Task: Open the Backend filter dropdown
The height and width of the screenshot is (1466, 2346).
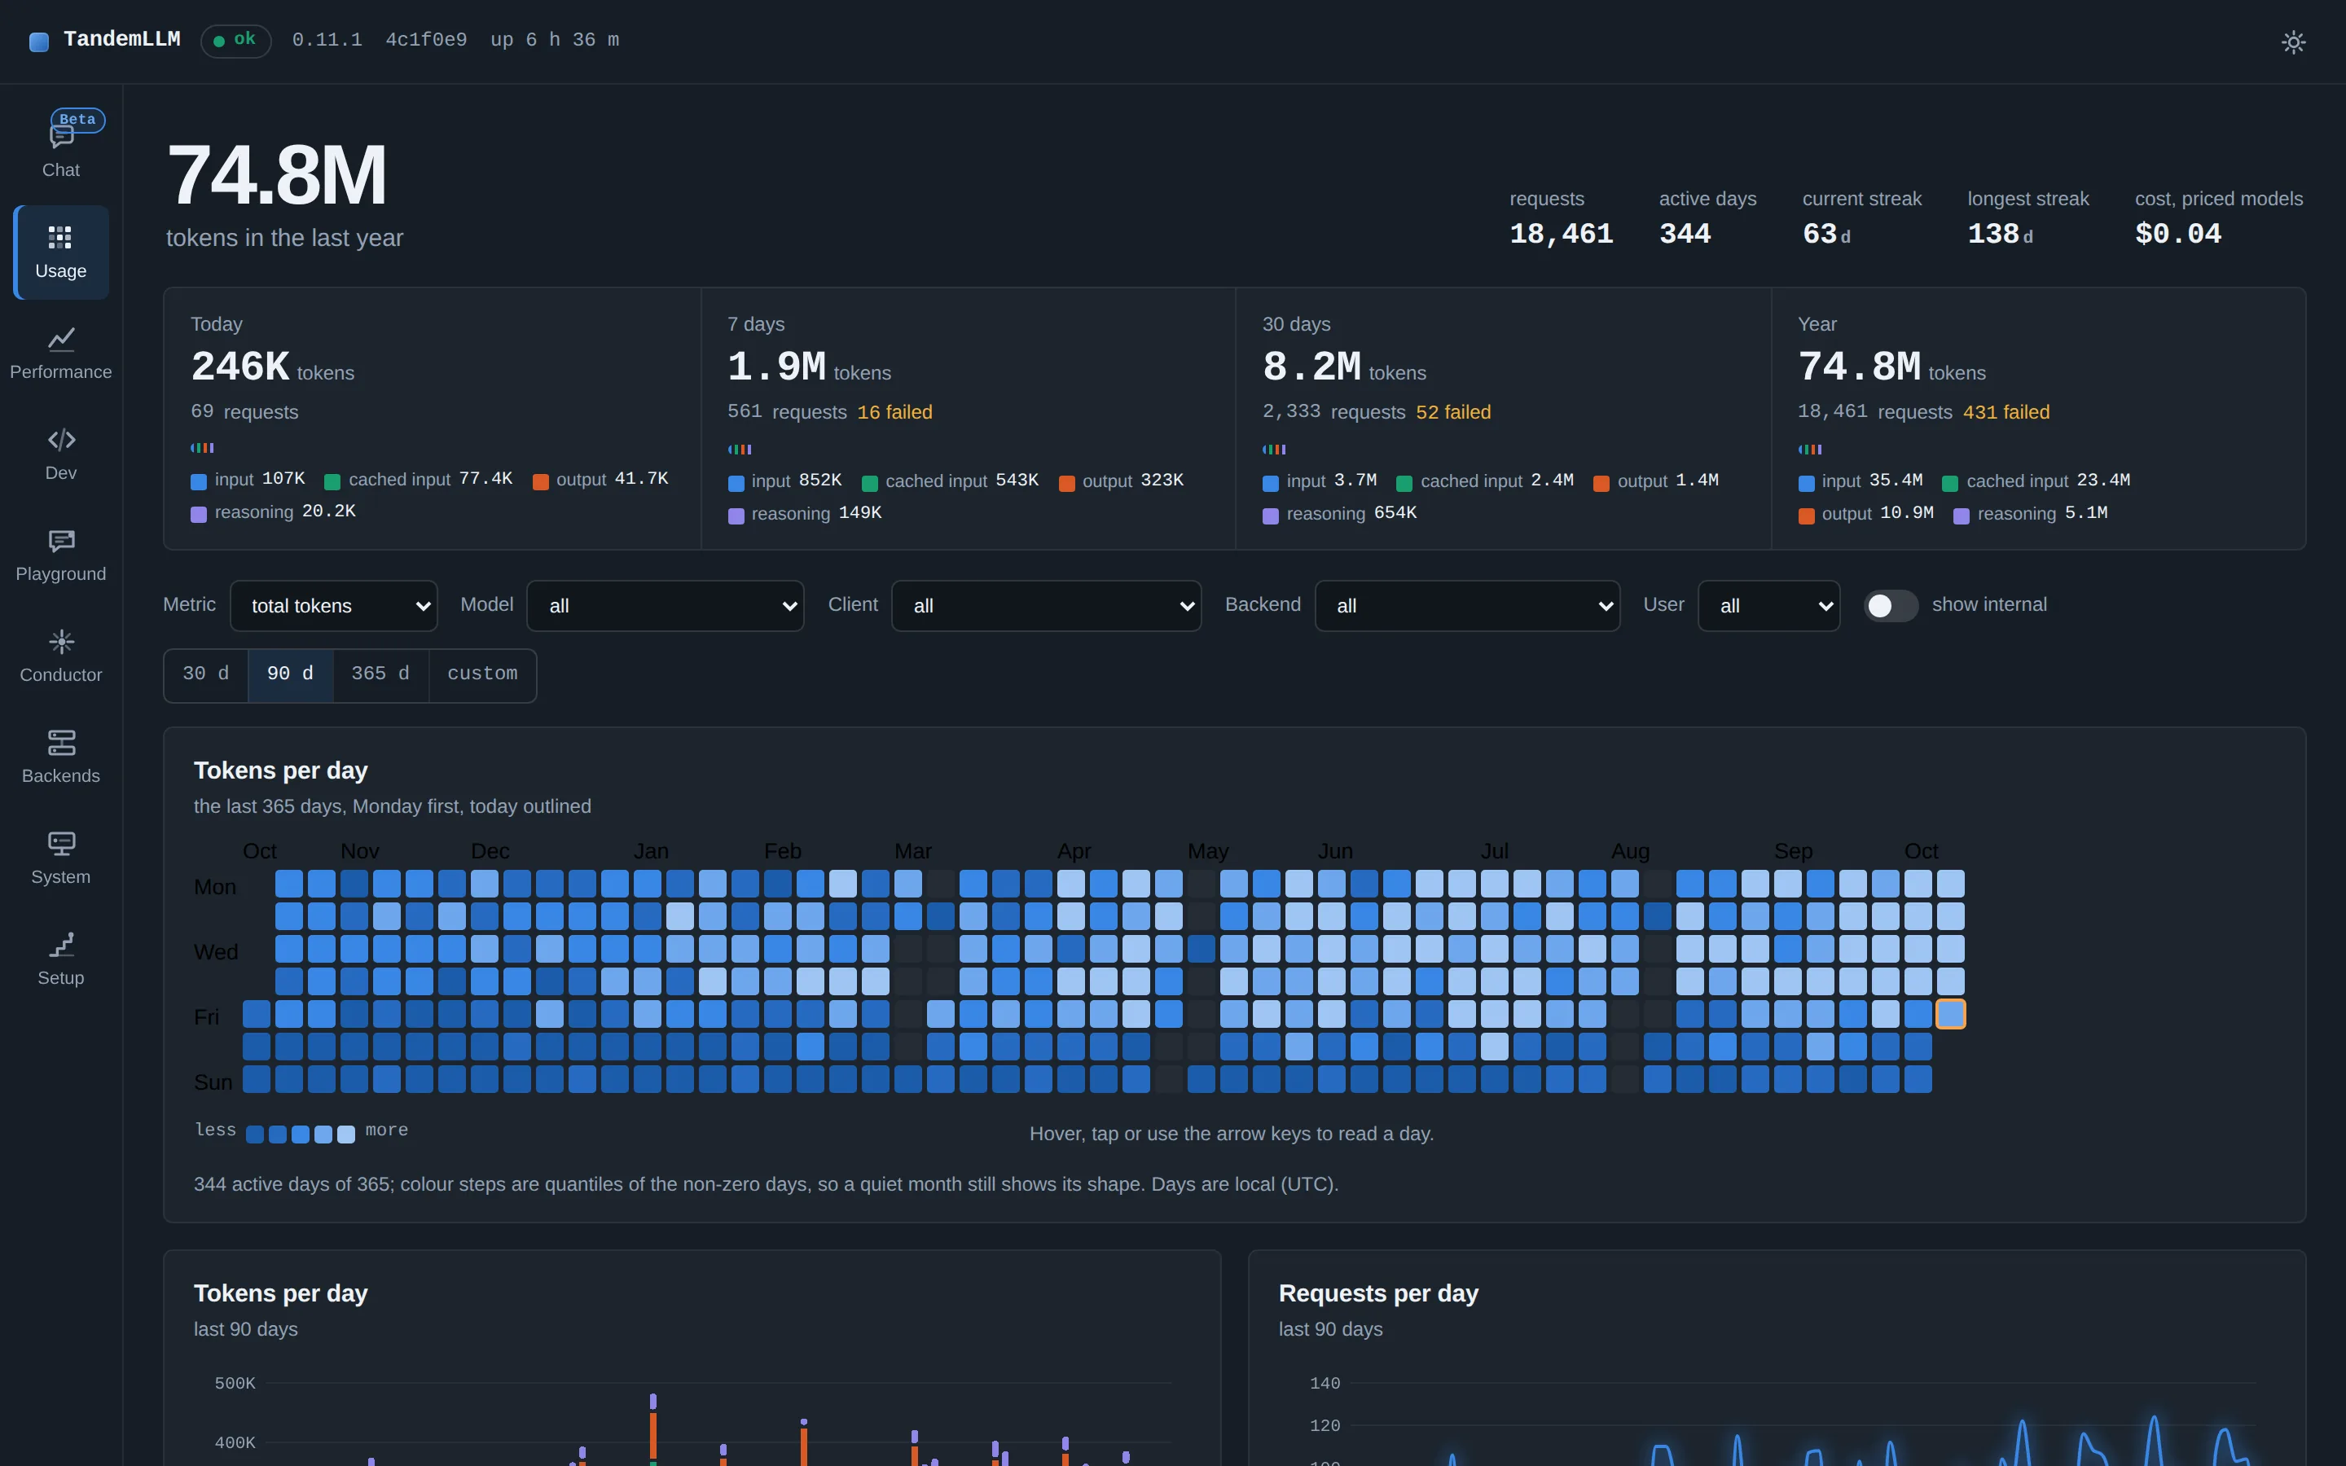Action: (1467, 606)
